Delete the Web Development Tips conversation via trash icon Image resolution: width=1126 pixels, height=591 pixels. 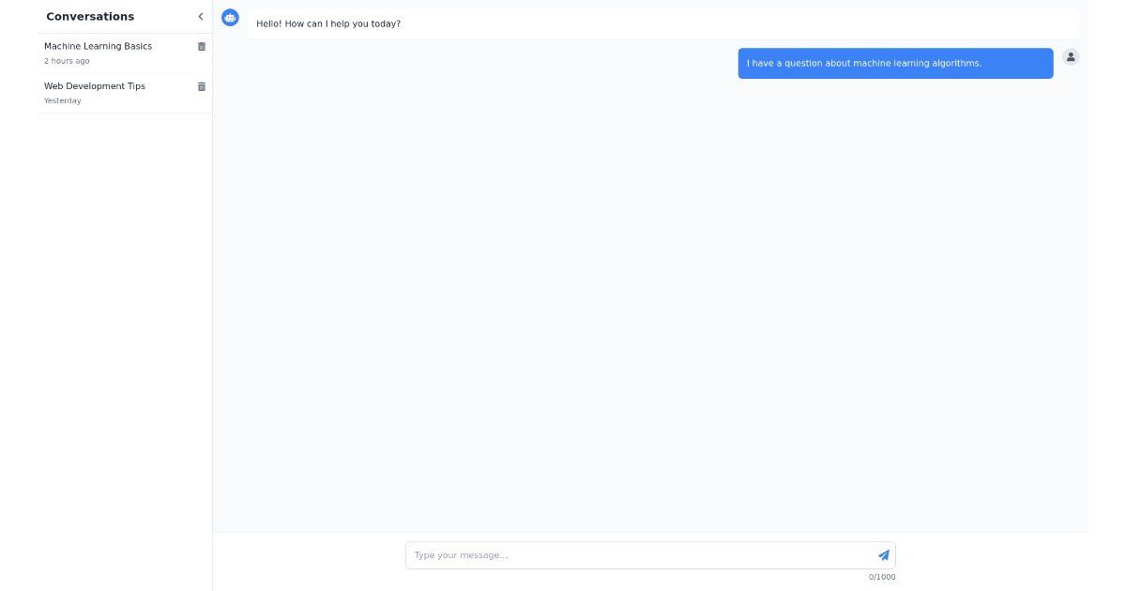coord(202,86)
